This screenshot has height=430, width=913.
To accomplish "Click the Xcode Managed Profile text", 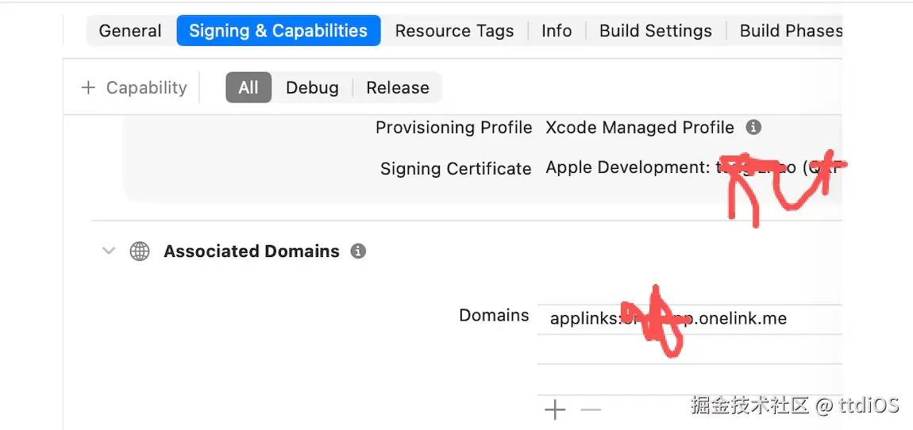I will click(x=639, y=128).
